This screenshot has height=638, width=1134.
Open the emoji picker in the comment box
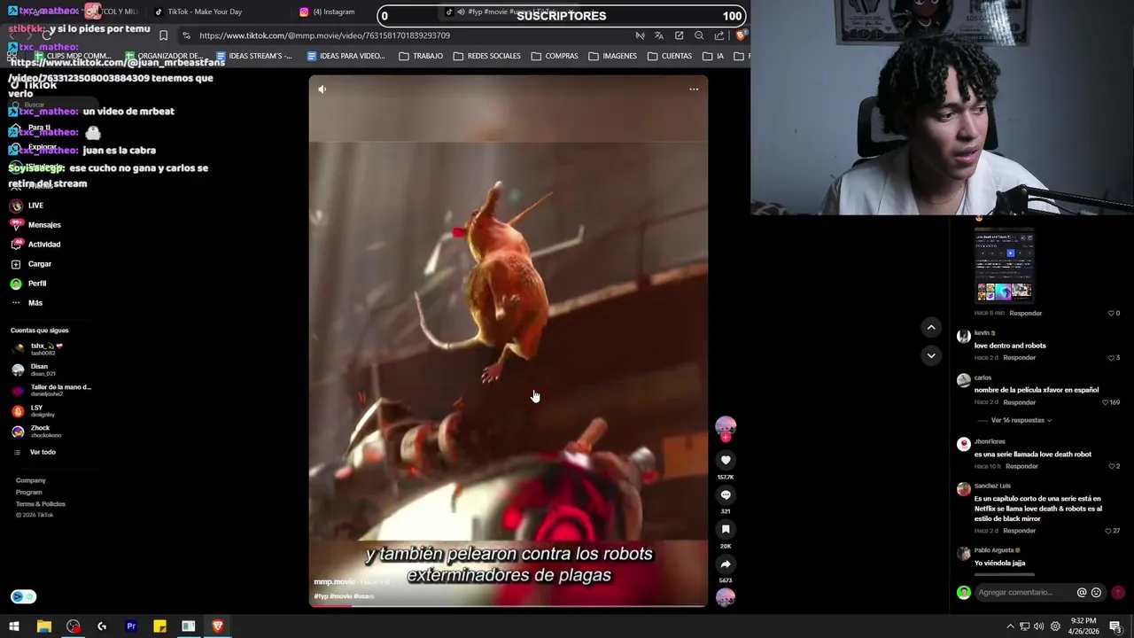pyautogui.click(x=1096, y=592)
